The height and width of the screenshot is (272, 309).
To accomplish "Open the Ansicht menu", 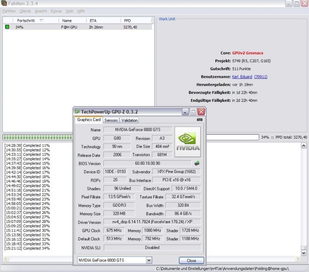I will click(41, 11).
